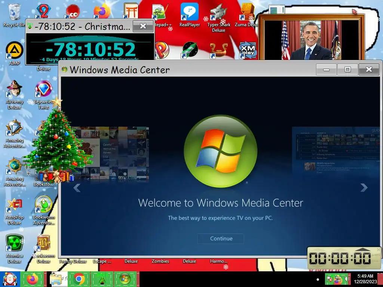The width and height of the screenshot is (383, 287).
Task: Switch to Windows Media Center taskbar button
Action: (125, 279)
